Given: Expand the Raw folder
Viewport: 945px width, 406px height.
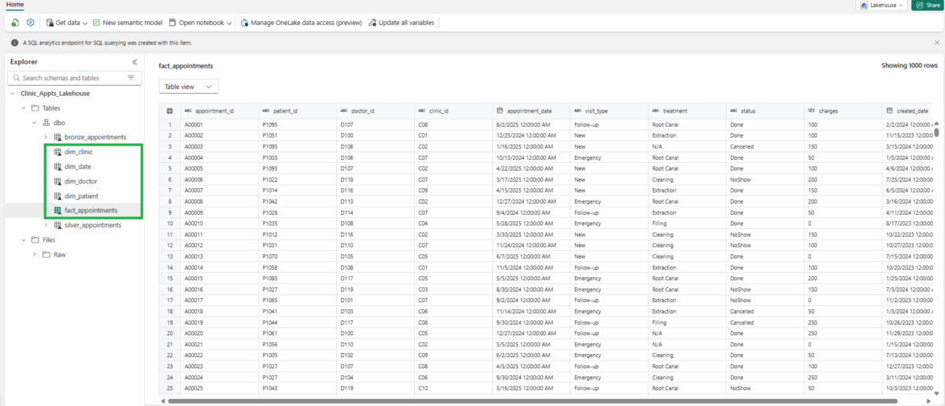Looking at the screenshot, I should (35, 254).
